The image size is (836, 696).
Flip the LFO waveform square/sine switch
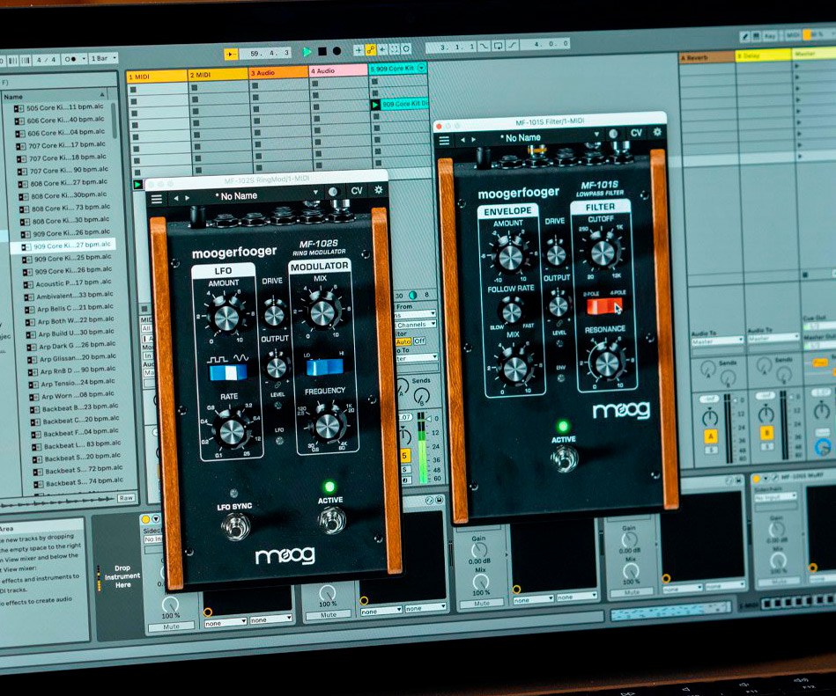(228, 372)
